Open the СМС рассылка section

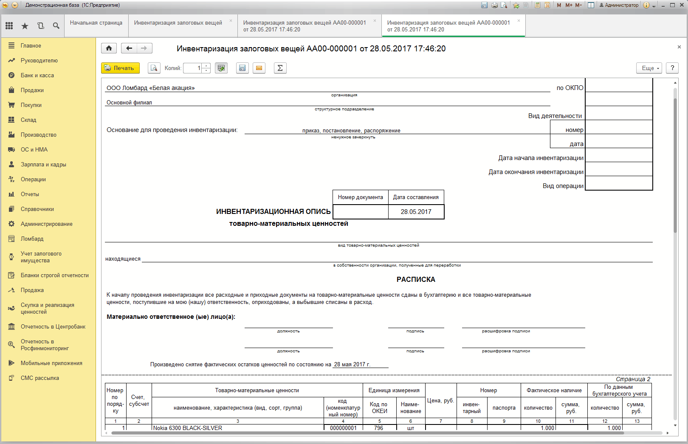pos(48,378)
